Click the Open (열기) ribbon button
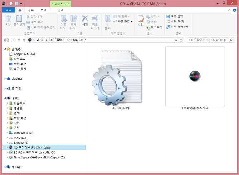 [153, 17]
